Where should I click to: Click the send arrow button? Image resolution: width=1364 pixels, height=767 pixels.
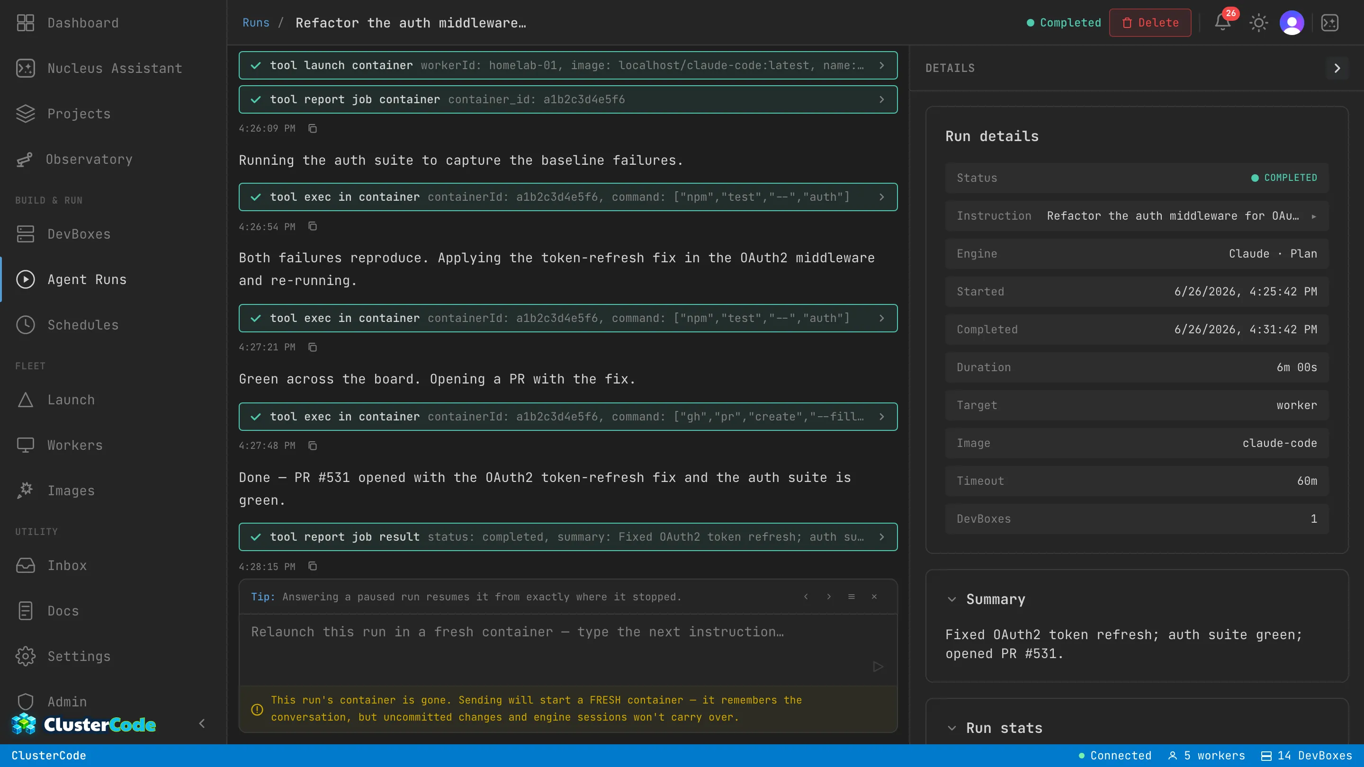878,667
